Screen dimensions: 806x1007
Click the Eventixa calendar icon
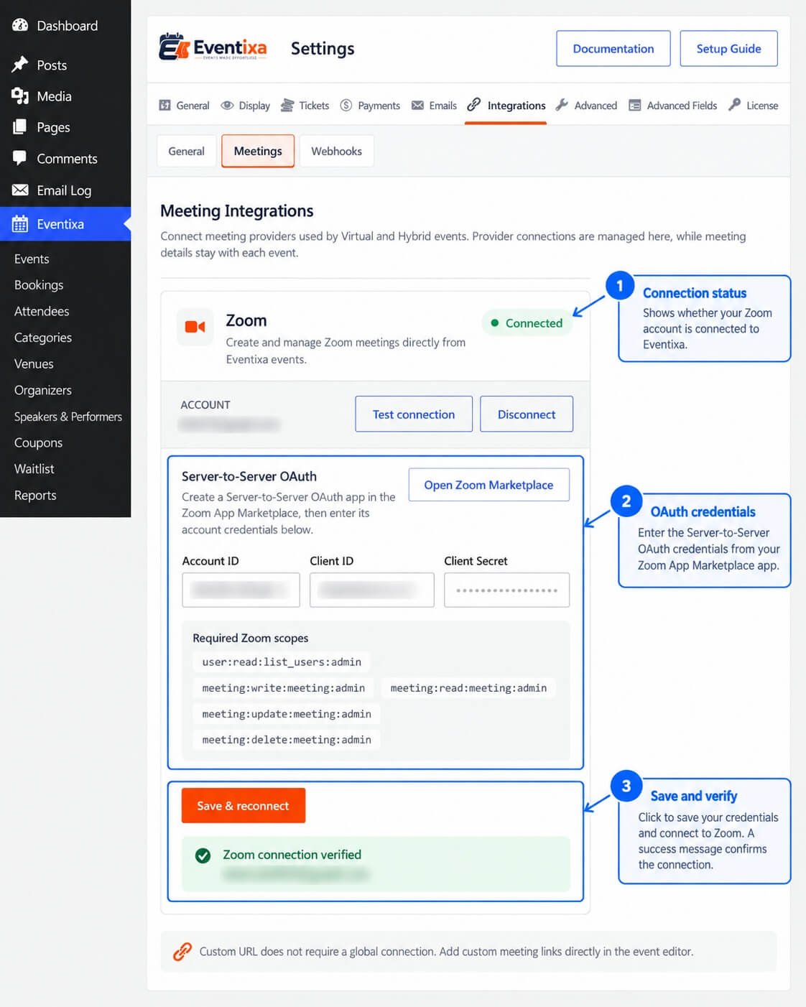(x=20, y=223)
